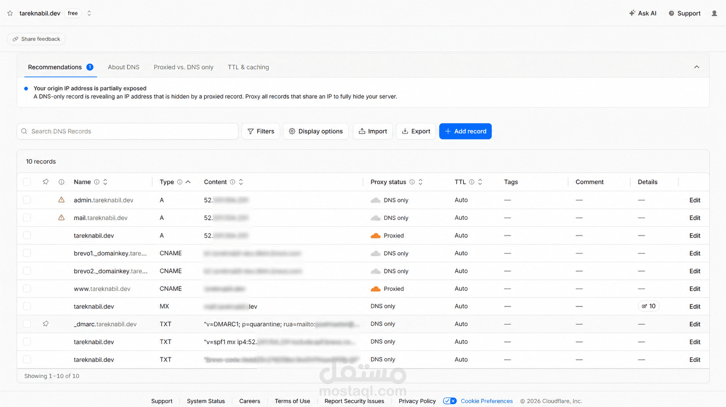
Task: Focus the Search DNS Records field
Action: pyautogui.click(x=128, y=131)
